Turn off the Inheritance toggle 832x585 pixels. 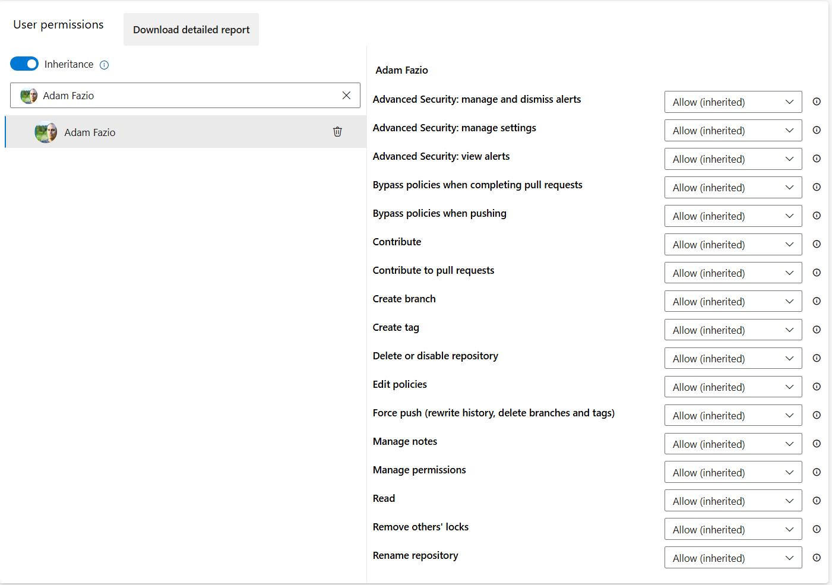[24, 64]
